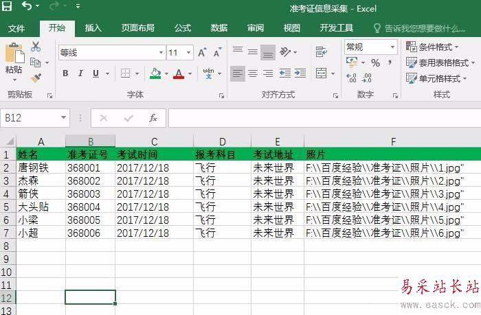Viewport: 481px width, 315px height.
Task: Decrease decimal places
Action: point(366,78)
